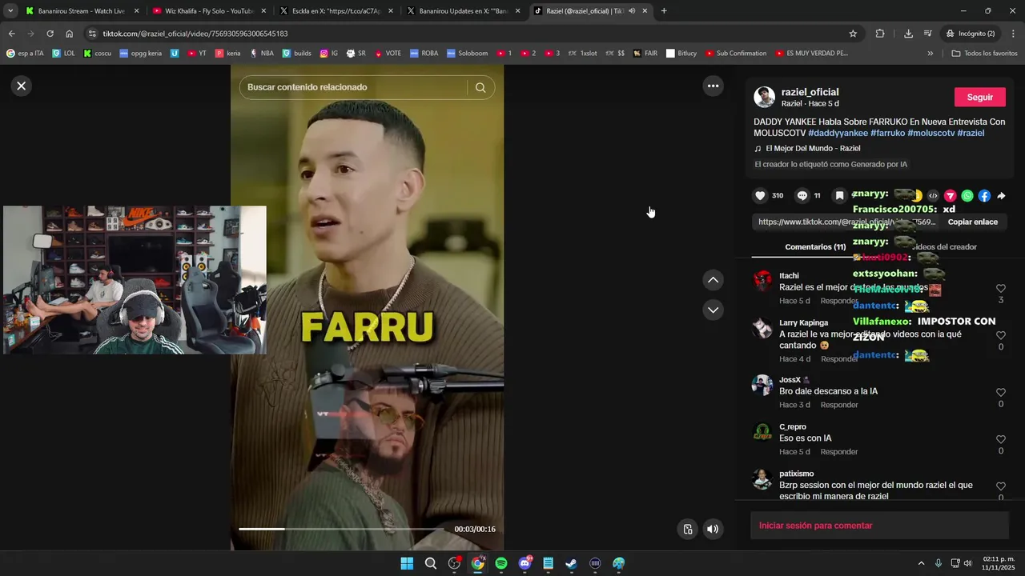
Task: Click the #farruko hashtag
Action: coord(887,133)
